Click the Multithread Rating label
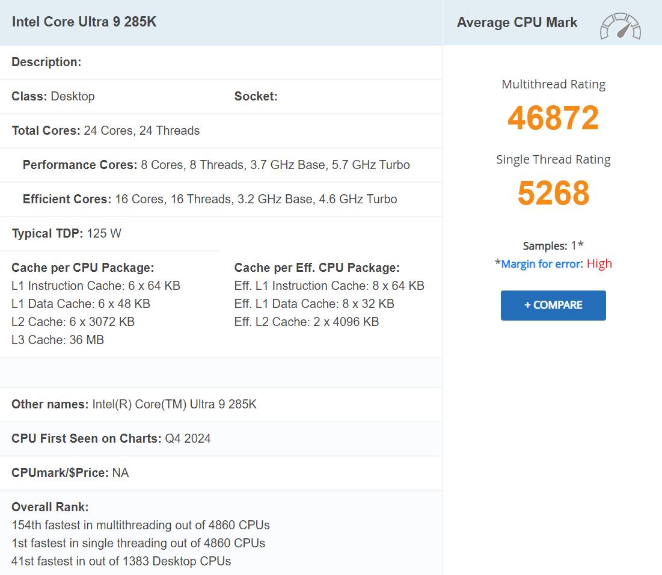Screen dimensions: 662x575 pyautogui.click(x=554, y=84)
